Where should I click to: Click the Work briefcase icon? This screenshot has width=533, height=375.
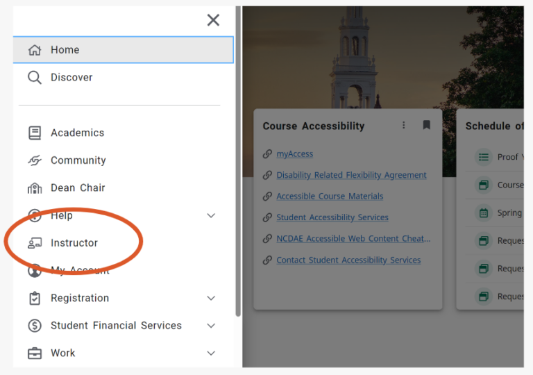point(35,353)
